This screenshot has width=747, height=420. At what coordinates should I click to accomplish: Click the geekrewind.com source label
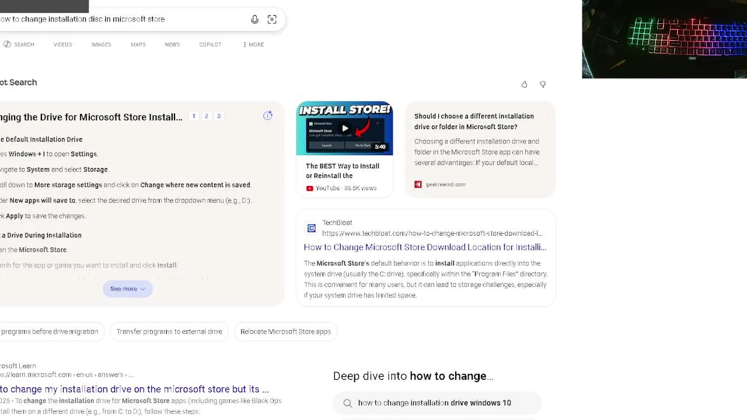[445, 184]
